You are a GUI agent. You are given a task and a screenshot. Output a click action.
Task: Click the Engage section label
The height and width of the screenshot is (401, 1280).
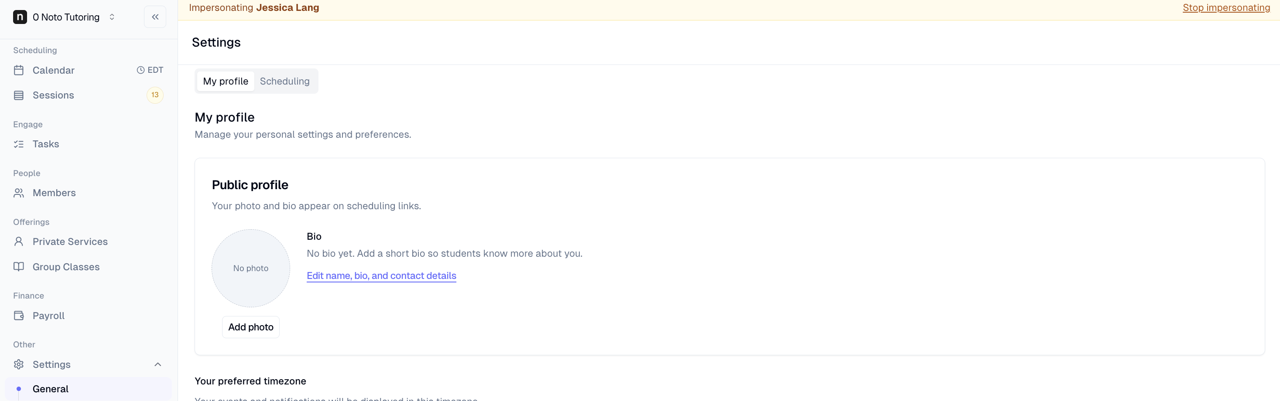28,124
